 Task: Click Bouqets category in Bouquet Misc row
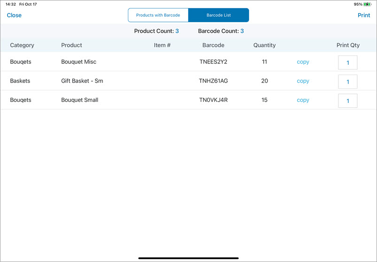(20, 62)
